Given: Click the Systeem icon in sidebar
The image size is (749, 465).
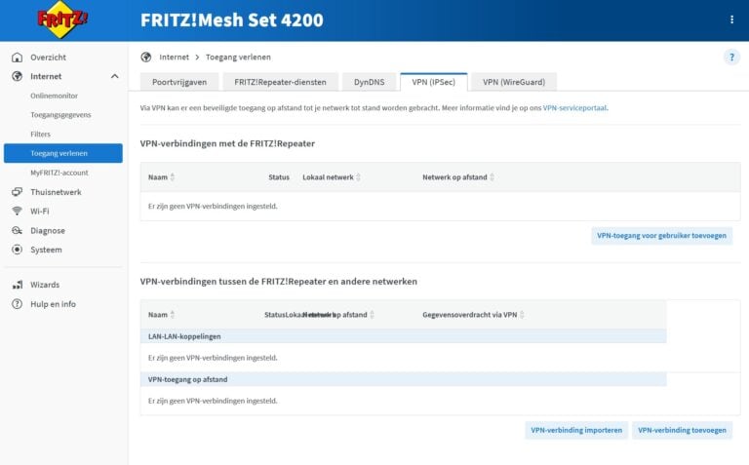Looking at the screenshot, I should pos(17,250).
